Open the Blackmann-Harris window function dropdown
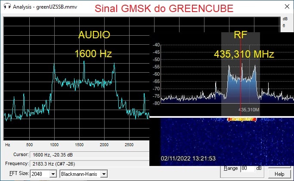Viewport: 294px width, 181px height. [x=104, y=174]
